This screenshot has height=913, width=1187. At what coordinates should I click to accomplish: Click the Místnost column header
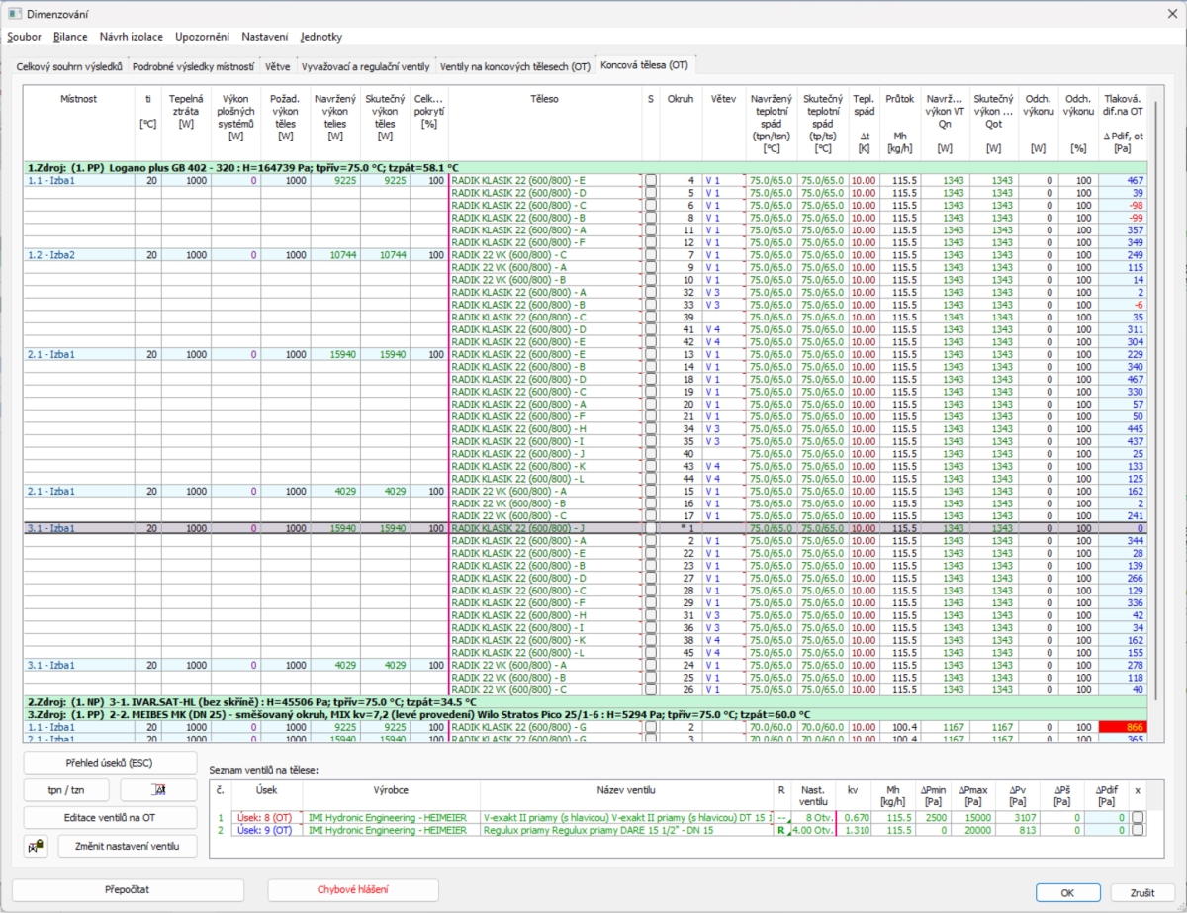click(x=79, y=125)
